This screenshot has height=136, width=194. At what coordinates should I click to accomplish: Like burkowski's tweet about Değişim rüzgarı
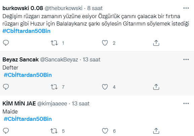tap(105, 43)
